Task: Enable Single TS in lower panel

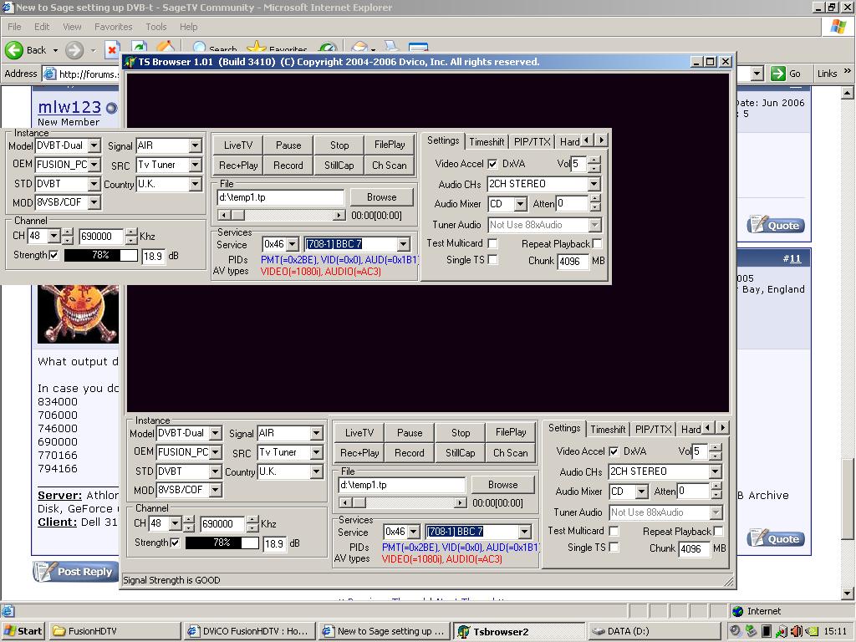Action: 614,548
